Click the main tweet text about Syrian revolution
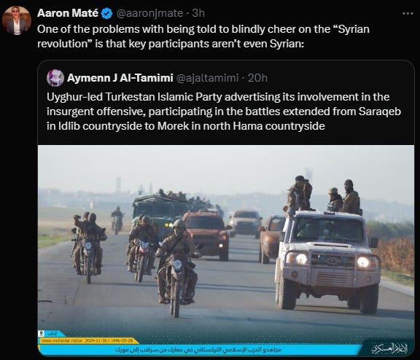Image resolution: width=420 pixels, height=360 pixels. coord(203,36)
